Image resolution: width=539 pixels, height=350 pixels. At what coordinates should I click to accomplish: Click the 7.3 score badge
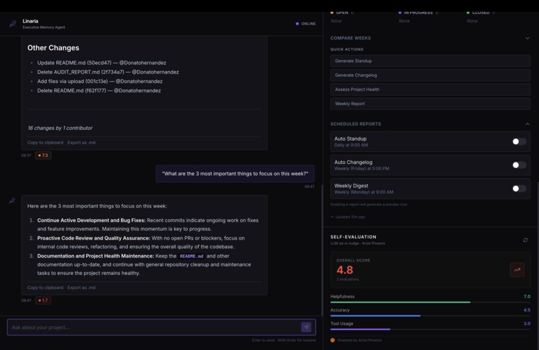pyautogui.click(x=43, y=155)
